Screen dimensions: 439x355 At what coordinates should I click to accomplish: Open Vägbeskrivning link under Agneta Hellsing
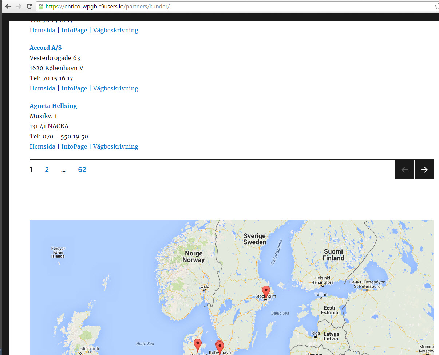(116, 146)
